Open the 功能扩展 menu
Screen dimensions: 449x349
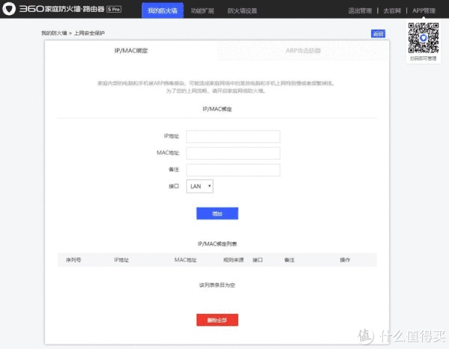click(x=203, y=11)
